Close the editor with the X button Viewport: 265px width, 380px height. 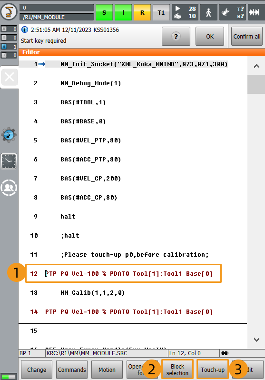(x=10, y=77)
